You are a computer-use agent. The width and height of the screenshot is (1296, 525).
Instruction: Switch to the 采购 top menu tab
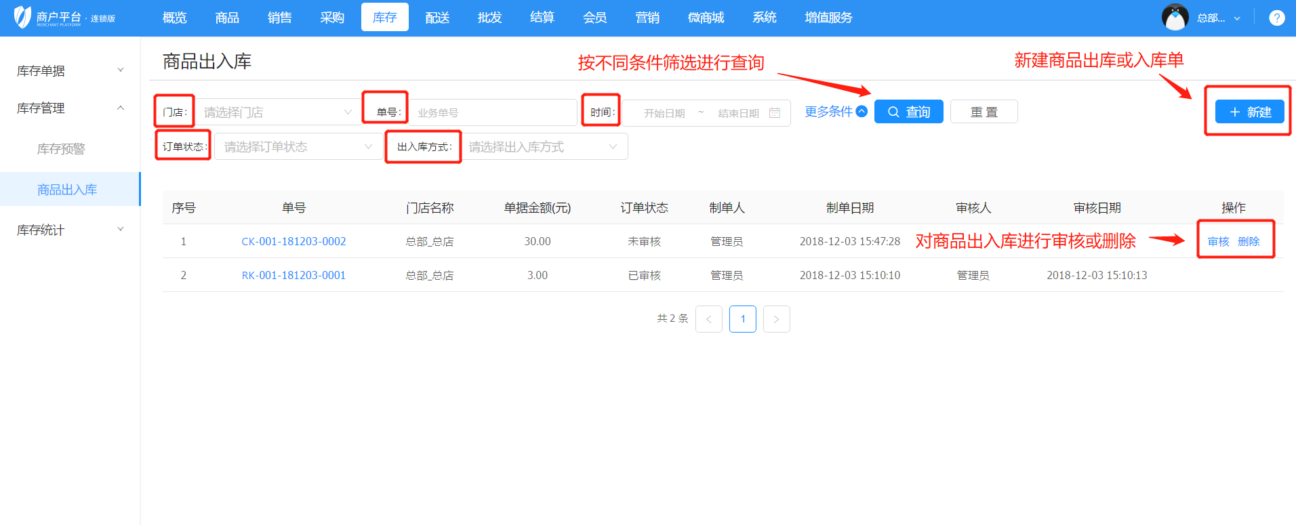tap(332, 18)
